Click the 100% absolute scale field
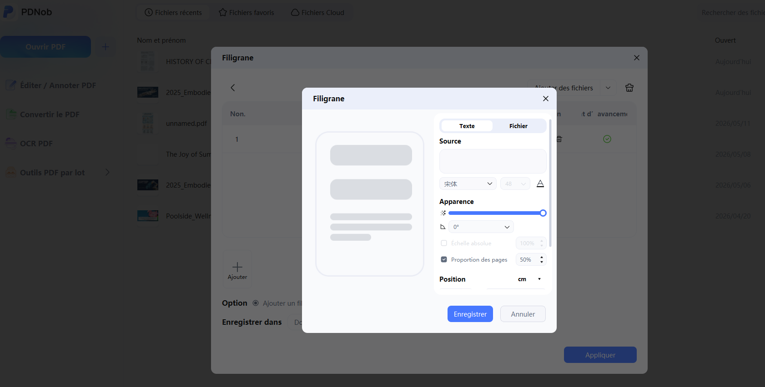Viewport: 765px width, 387px height. point(530,243)
